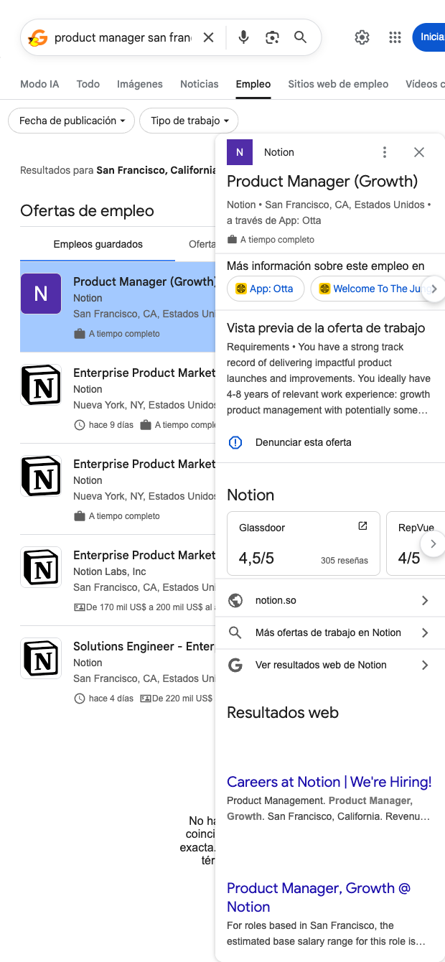Expand the Tipo de trabajo filter
The height and width of the screenshot is (962, 445).
click(189, 121)
